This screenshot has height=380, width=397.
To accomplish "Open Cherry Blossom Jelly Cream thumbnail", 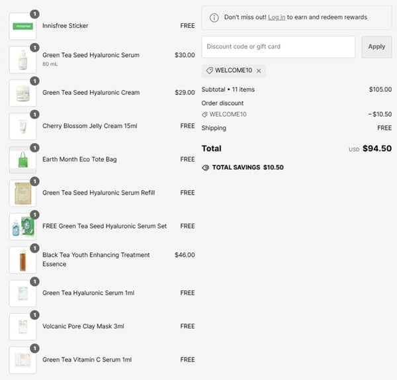I will tap(22, 126).
